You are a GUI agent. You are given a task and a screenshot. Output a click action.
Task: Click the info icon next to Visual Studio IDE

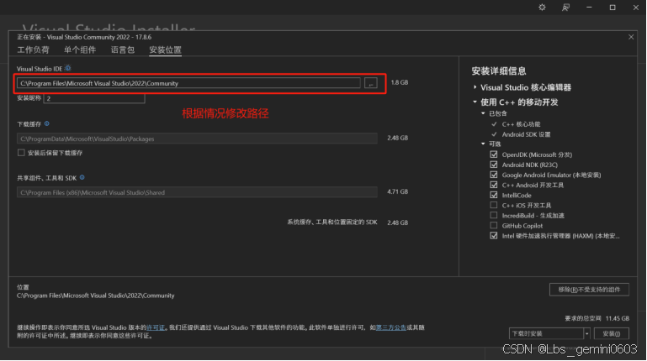pos(68,68)
